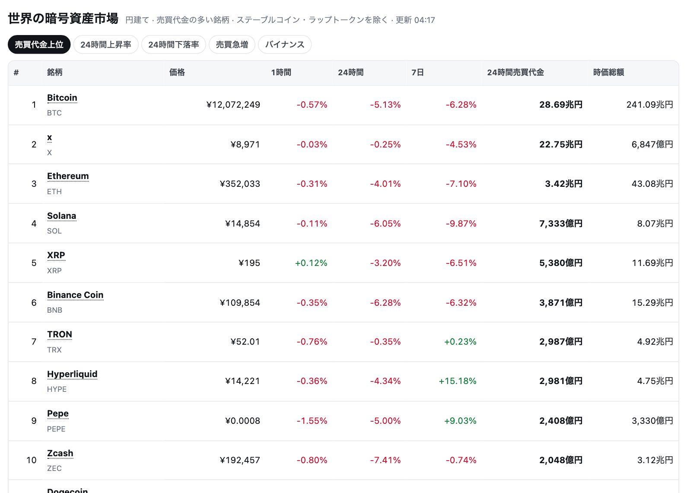This screenshot has height=493, width=687.
Task: Open the Pepe coin link
Action: click(x=58, y=413)
